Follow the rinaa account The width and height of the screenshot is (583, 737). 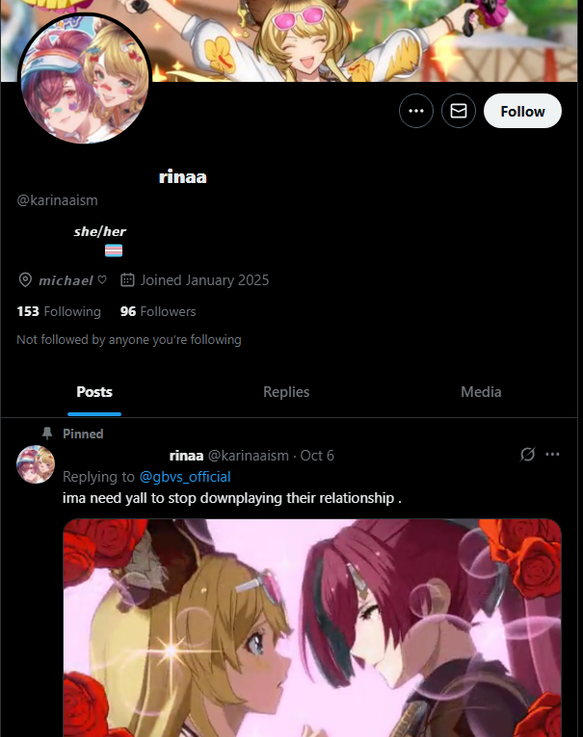pos(522,111)
